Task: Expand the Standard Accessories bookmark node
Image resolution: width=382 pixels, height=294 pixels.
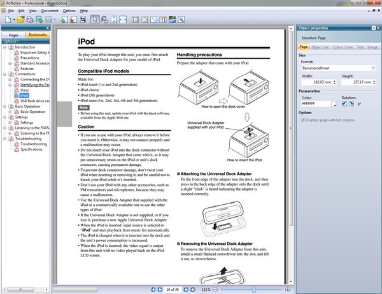Action: 10,64
